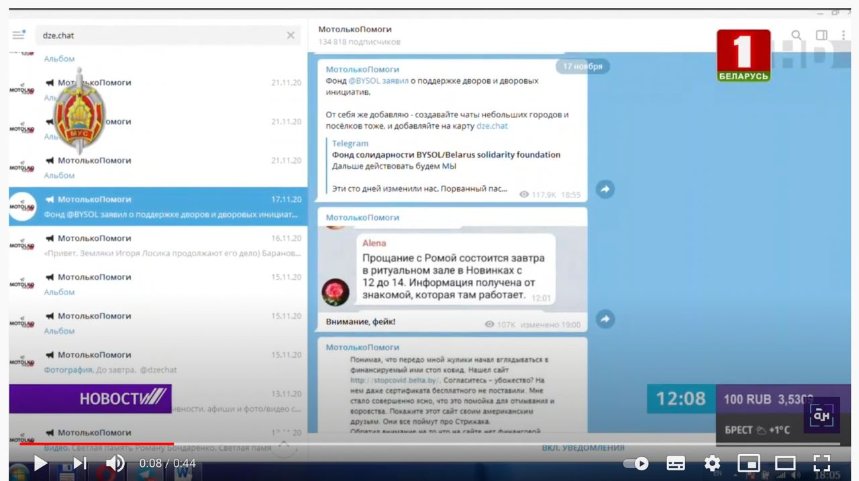This screenshot has width=859, height=481.
Task: Click the 117.9K view counter on the BYSOL post
Action: click(x=538, y=195)
